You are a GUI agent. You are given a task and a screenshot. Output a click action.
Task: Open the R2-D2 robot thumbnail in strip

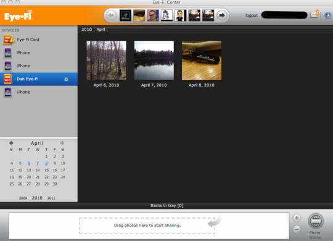pyautogui.click(x=166, y=15)
